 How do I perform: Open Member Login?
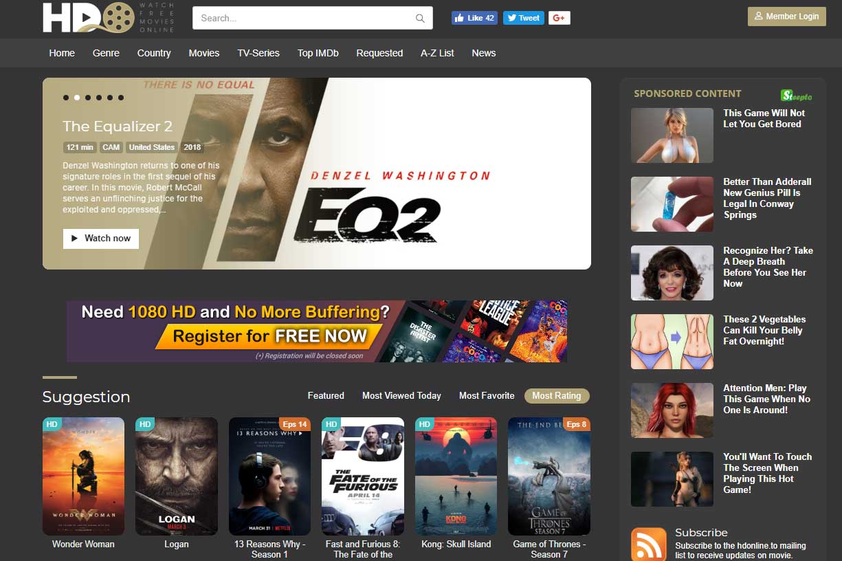787,16
